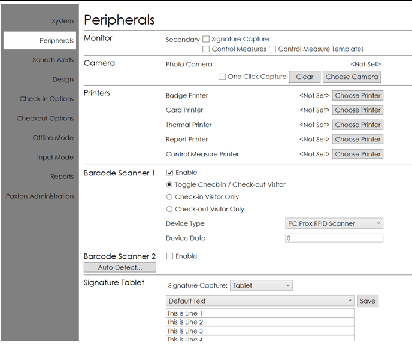Enable Barcode Scanner 2 checkbox
The width and height of the screenshot is (412, 351).
(169, 256)
